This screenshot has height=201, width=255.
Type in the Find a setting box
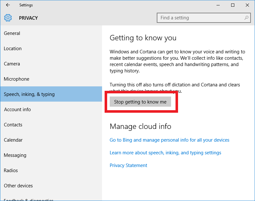(200, 18)
